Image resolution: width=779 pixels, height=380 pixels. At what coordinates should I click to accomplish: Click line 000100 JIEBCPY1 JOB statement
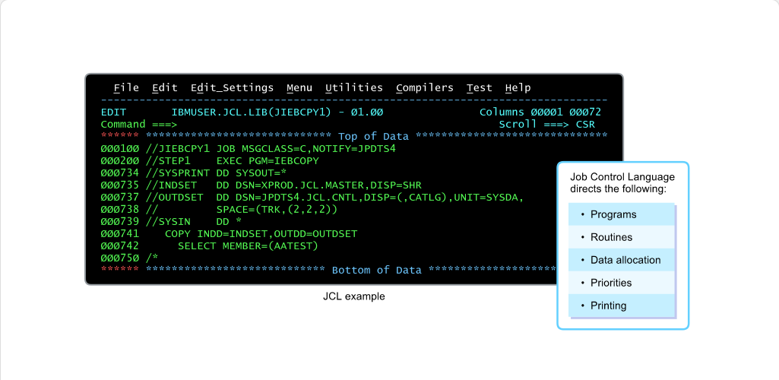click(248, 148)
